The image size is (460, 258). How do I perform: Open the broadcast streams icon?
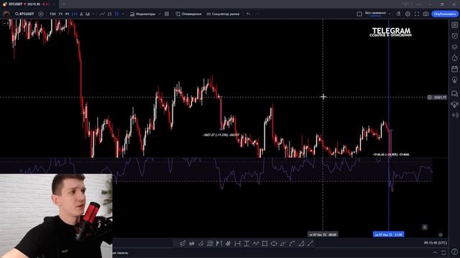pos(455,115)
